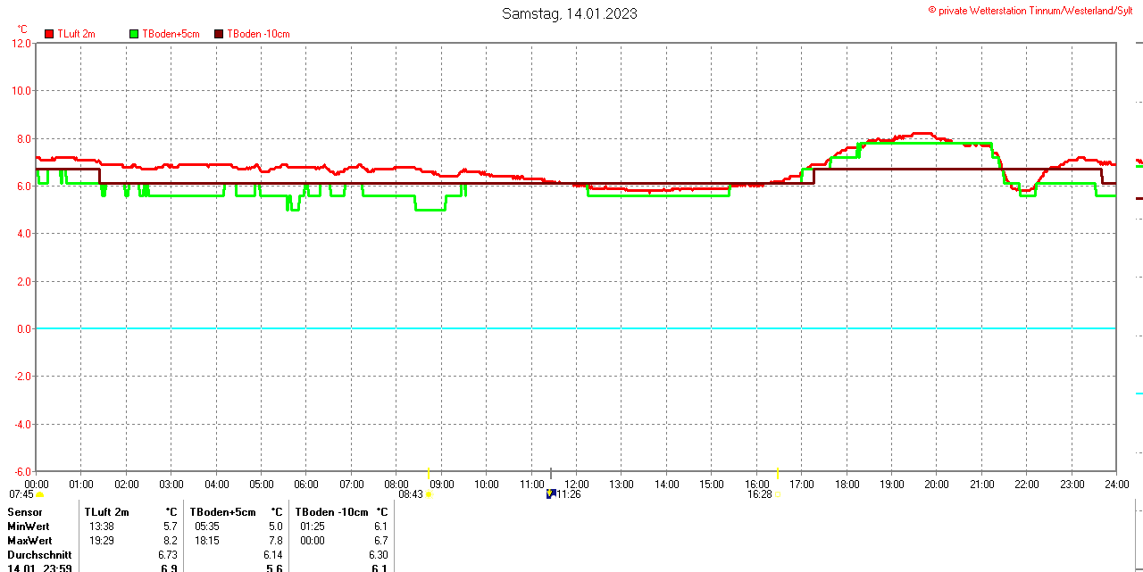1143x572 pixels.
Task: Click the blue icon next to 11:26
Action: pos(551,493)
